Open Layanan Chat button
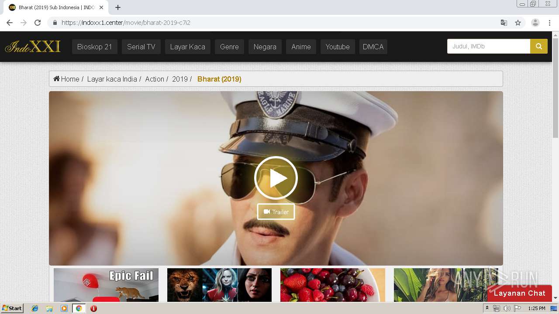The image size is (559, 314). (520, 294)
